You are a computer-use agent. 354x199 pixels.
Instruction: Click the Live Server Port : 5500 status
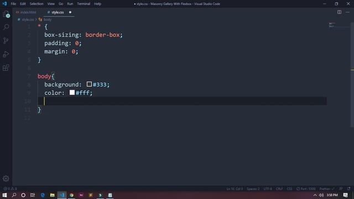[306, 188]
